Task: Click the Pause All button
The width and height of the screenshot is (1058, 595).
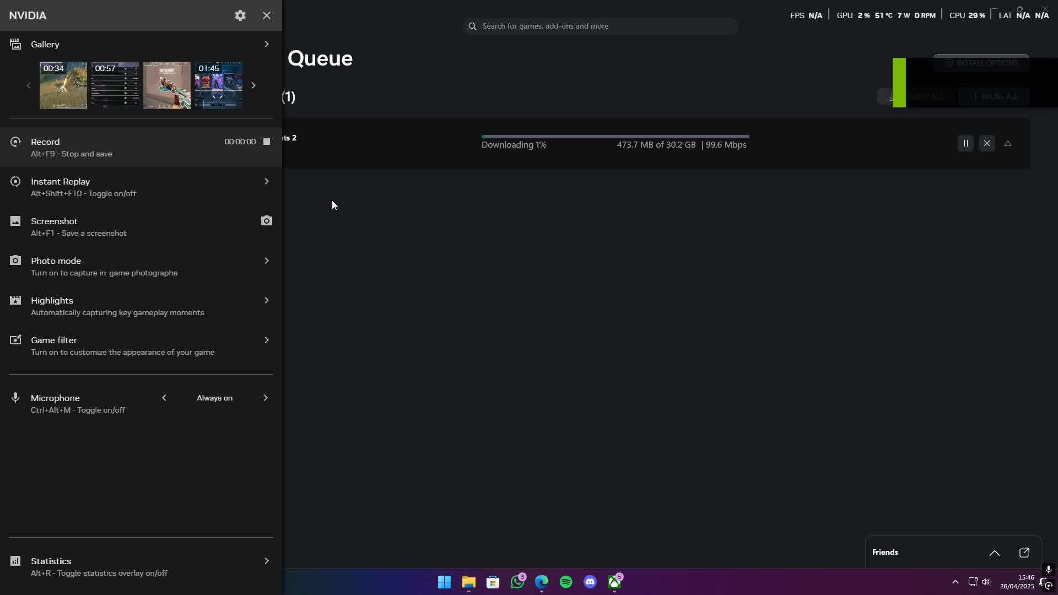Action: (x=994, y=96)
